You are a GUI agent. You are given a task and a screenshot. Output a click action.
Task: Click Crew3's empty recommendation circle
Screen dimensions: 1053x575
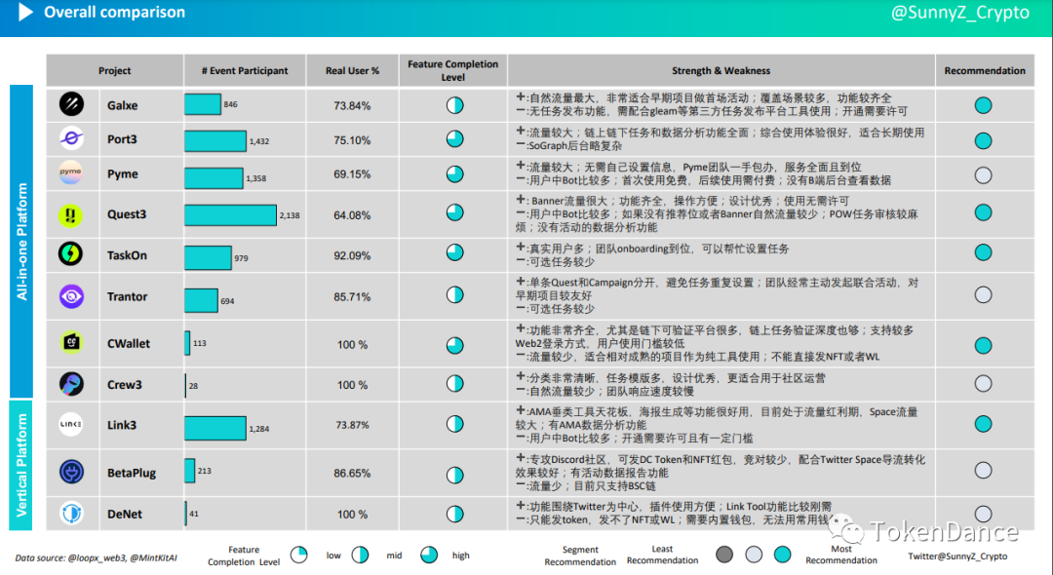point(983,383)
